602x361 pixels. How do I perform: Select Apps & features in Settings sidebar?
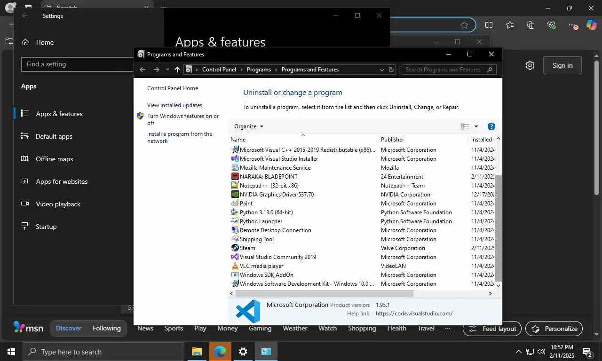tap(59, 114)
